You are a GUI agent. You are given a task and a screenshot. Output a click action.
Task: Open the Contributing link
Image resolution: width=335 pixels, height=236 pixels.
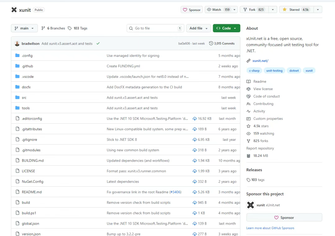(x=263, y=104)
